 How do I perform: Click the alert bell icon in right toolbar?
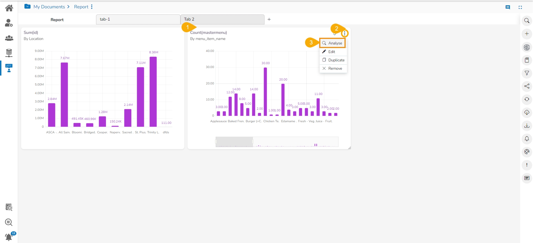[x=527, y=139]
